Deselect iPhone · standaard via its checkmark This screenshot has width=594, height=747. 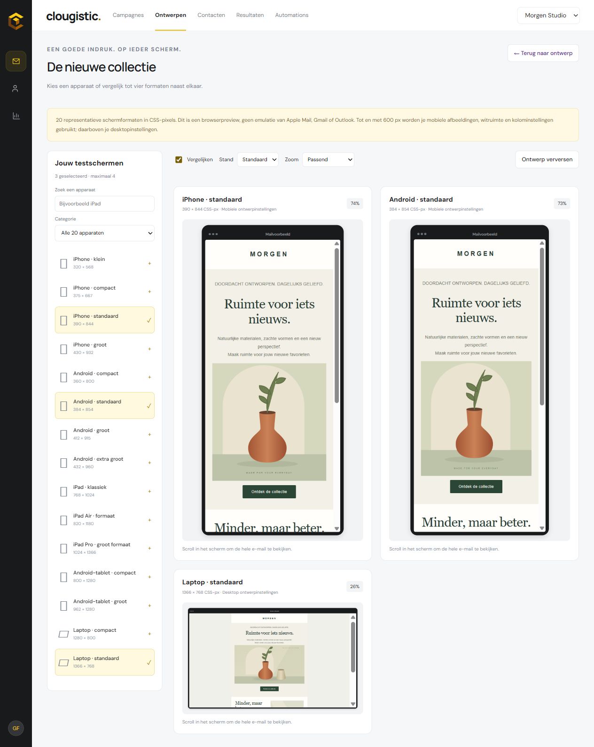149,320
